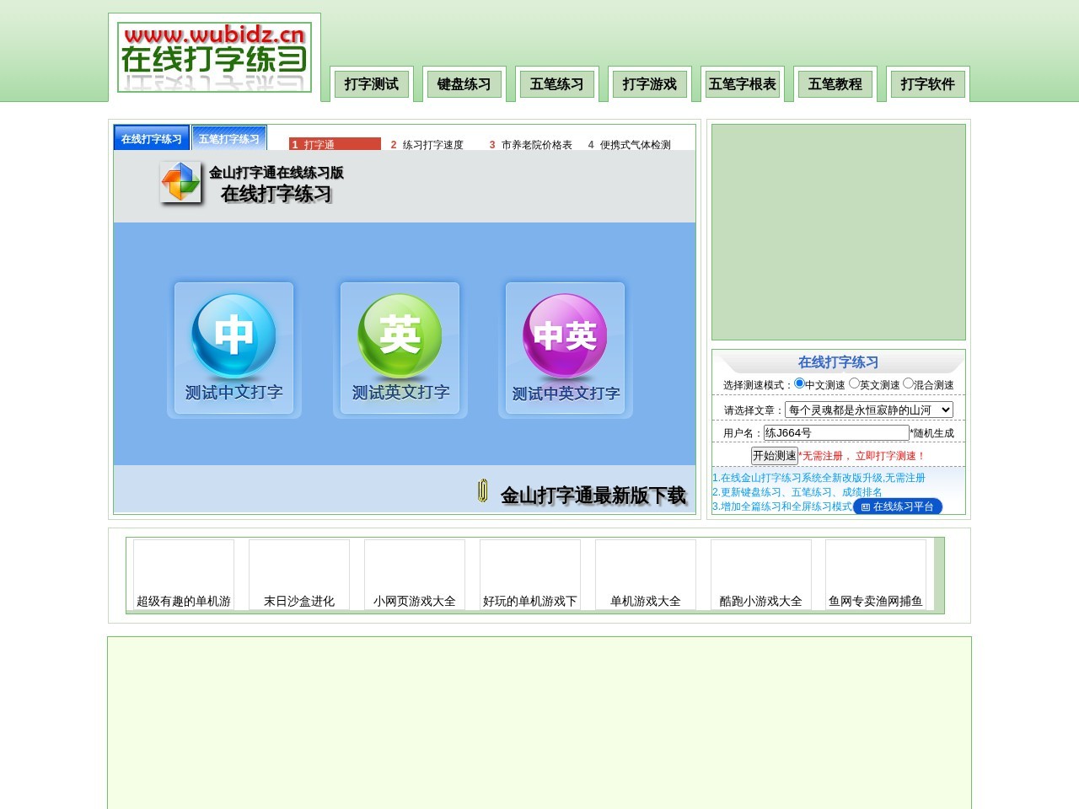1079x809 pixels.
Task: Click the purple 中英 mixed typing test orb
Action: pyautogui.click(x=565, y=335)
